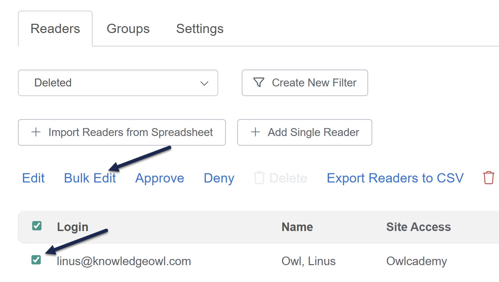Click the red trash can icon
This screenshot has height=282, width=499.
(489, 178)
